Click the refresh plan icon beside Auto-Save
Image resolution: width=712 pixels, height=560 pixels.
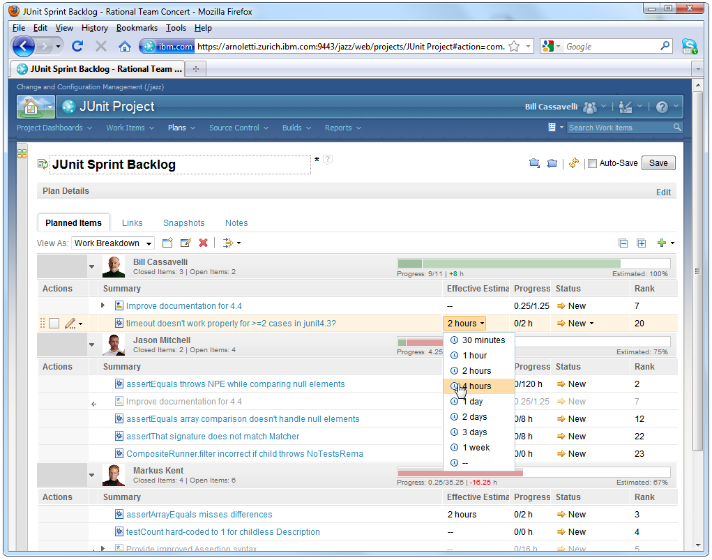click(573, 163)
